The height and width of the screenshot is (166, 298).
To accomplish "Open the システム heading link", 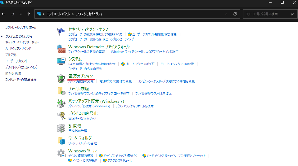I will [x=75, y=59].
